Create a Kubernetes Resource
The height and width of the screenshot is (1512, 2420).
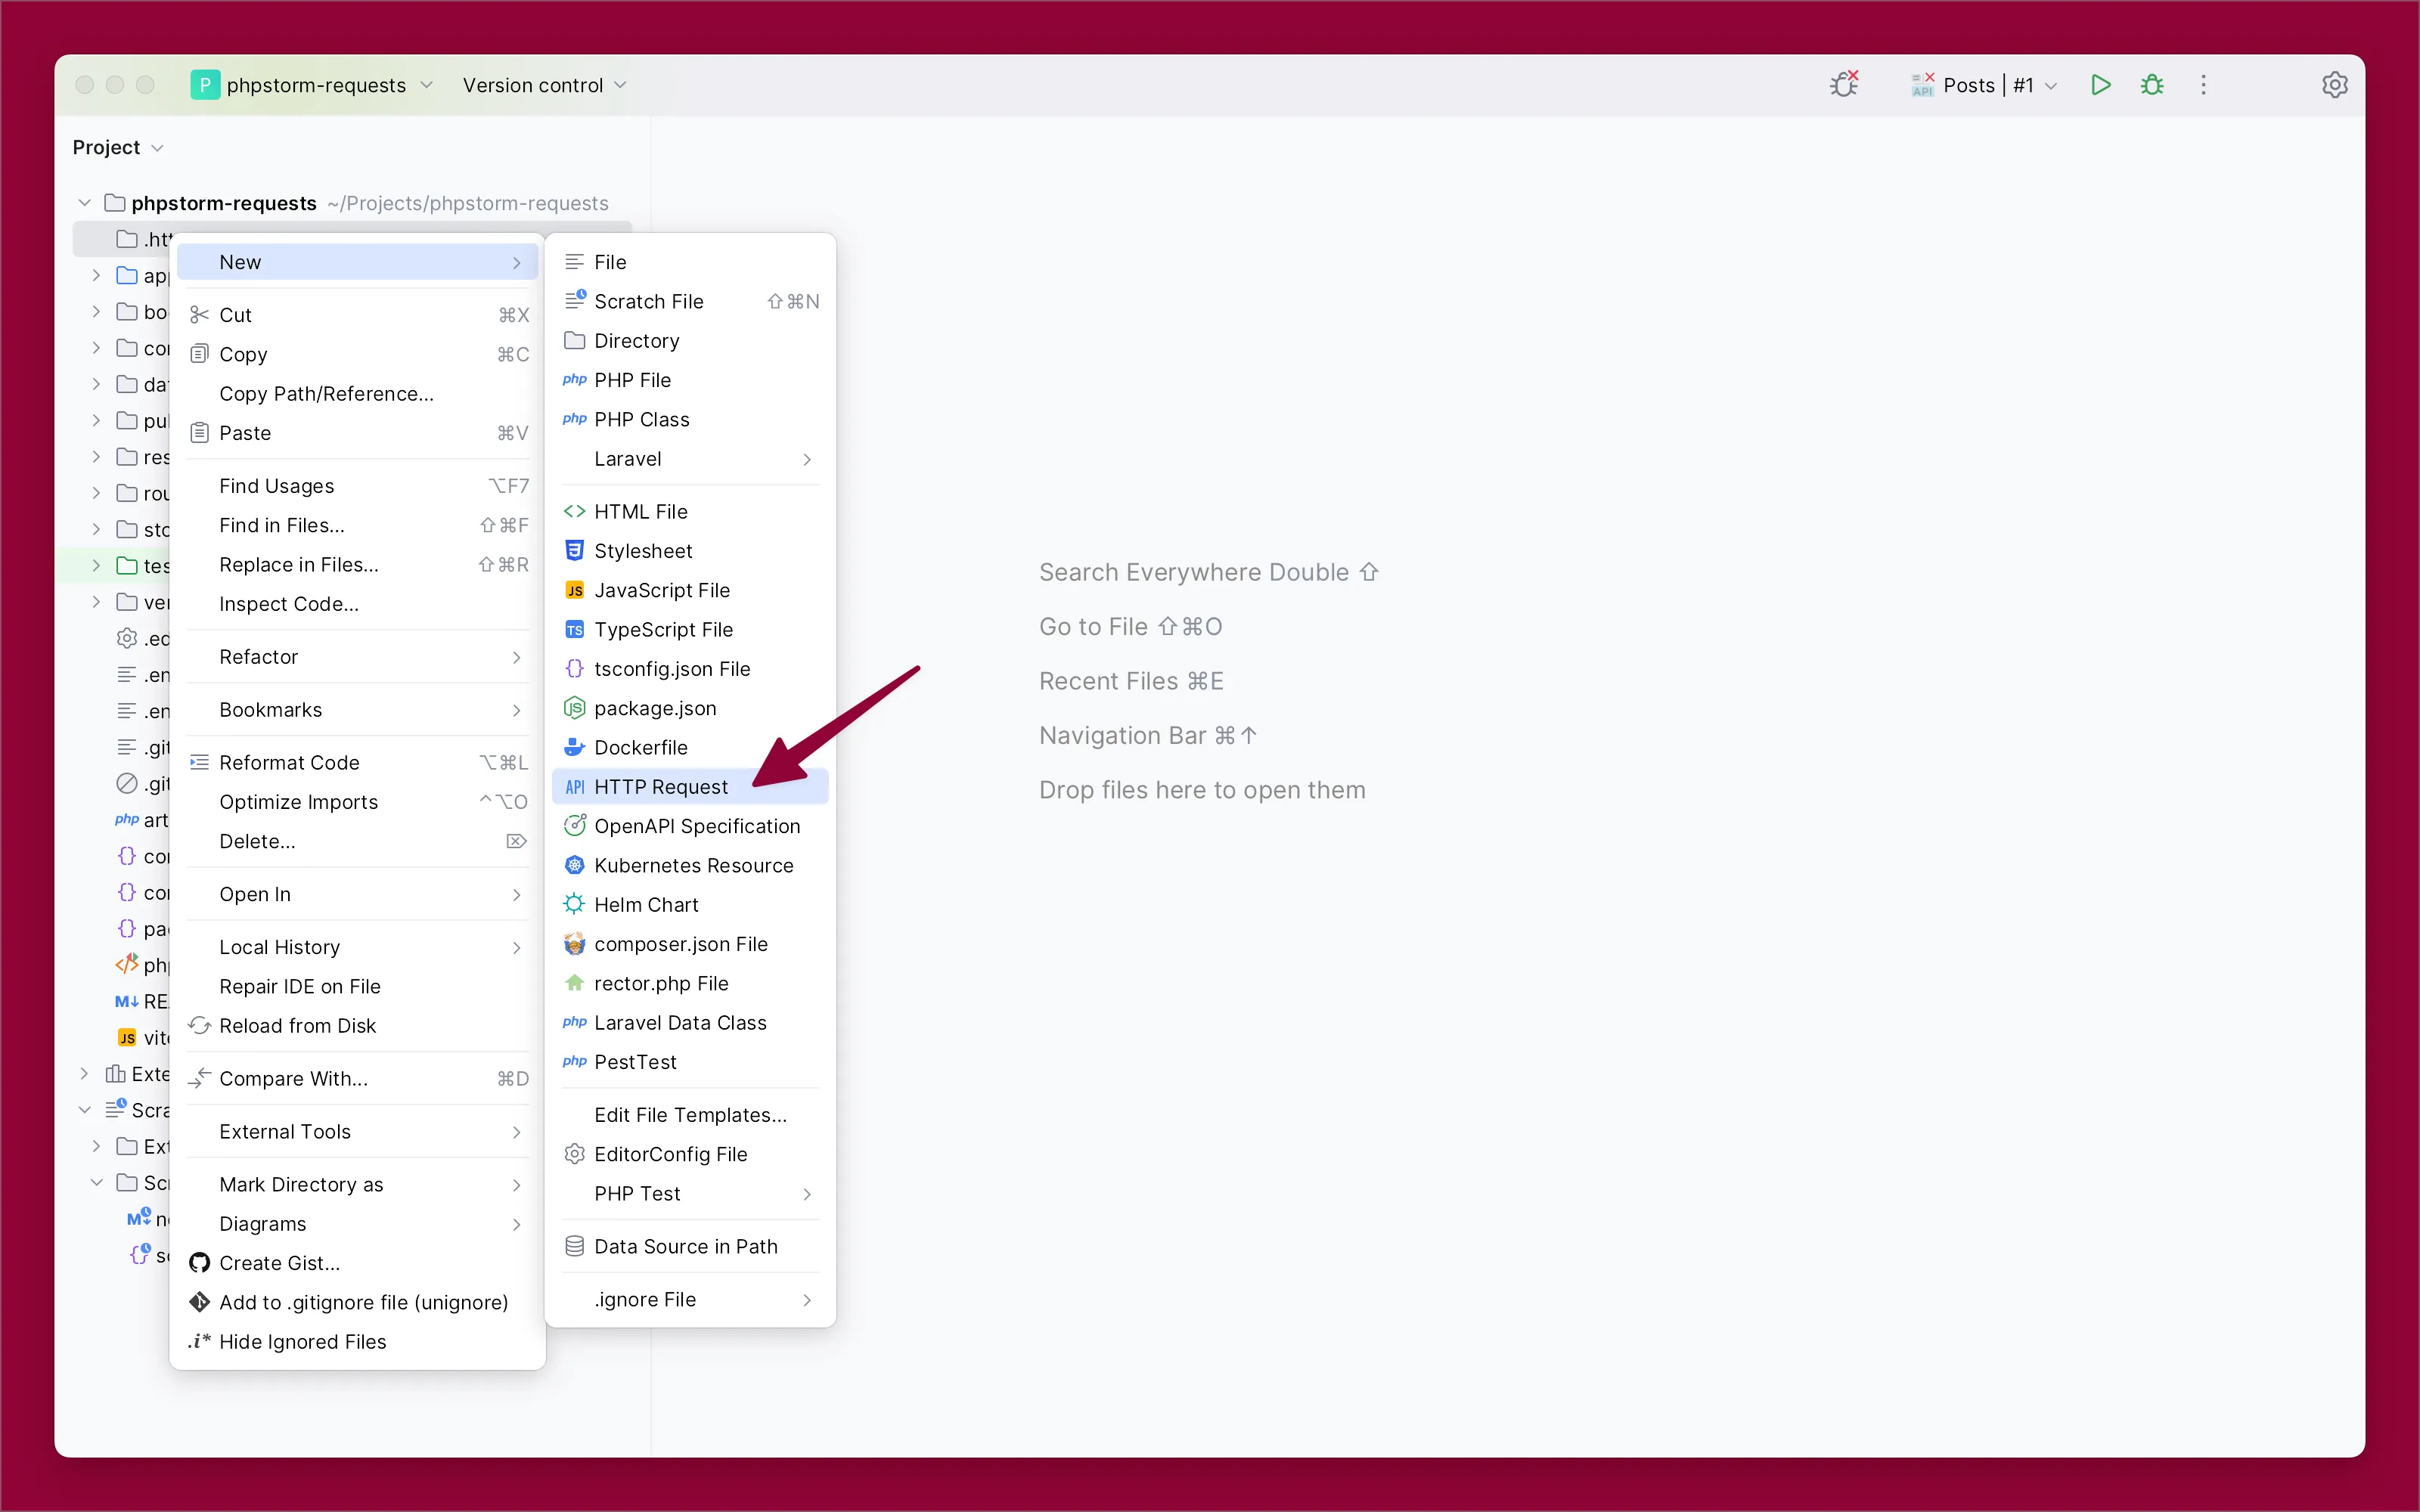(690, 865)
